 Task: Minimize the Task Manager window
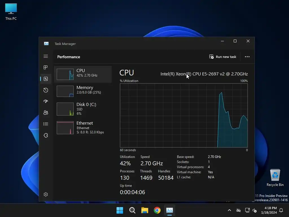[222, 41]
